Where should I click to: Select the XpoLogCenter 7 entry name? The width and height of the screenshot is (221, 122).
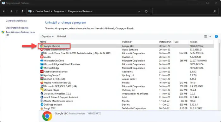pyautogui.click(x=52, y=75)
